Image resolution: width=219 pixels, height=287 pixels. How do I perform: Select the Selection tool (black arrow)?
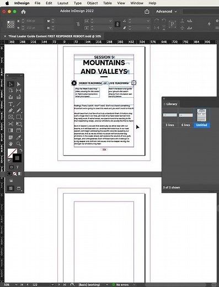(x=10, y=84)
